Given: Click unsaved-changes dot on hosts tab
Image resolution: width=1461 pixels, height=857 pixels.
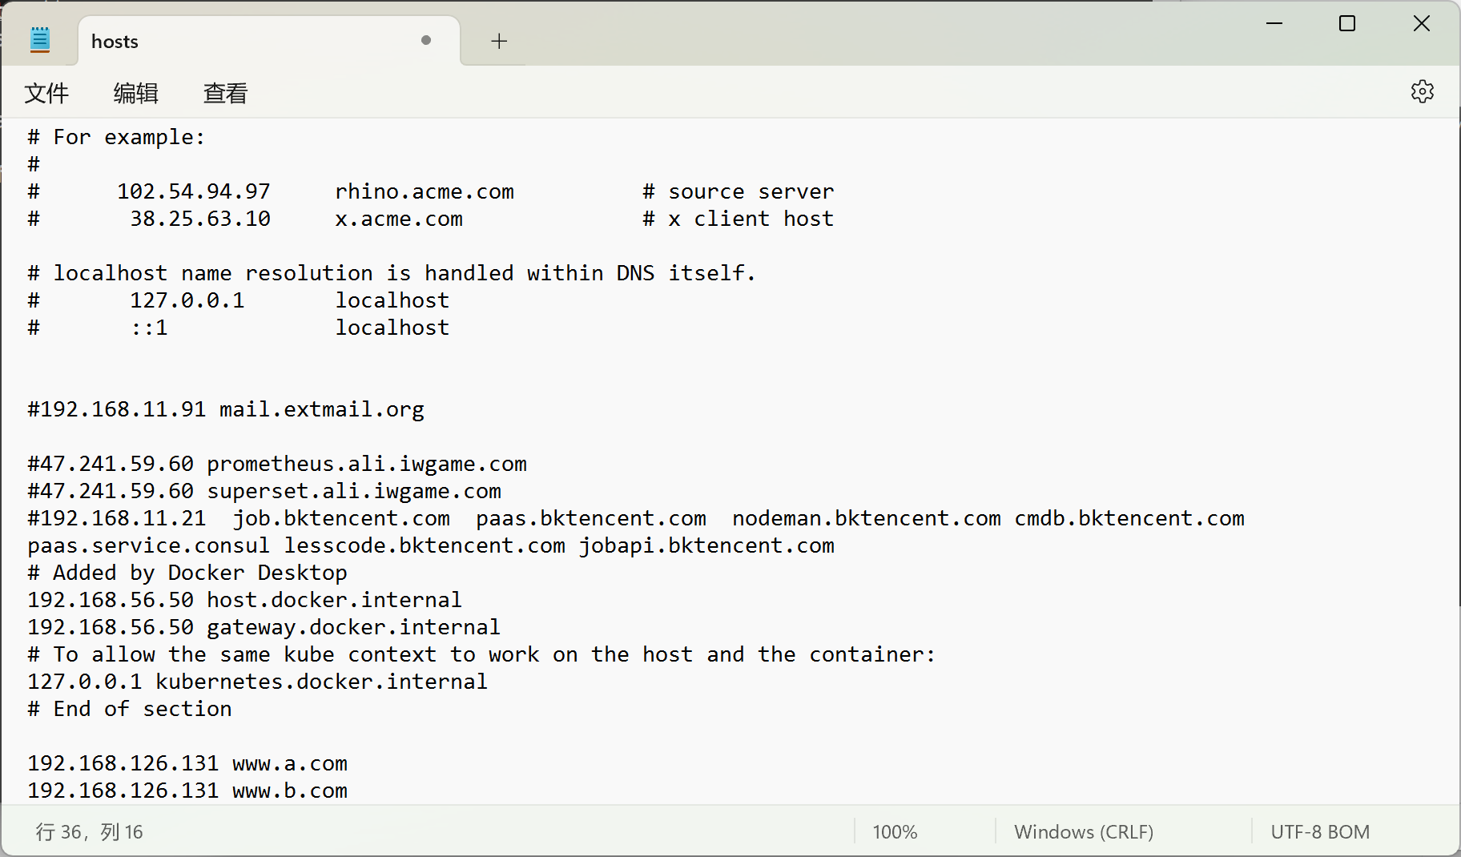Looking at the screenshot, I should pyautogui.click(x=426, y=40).
